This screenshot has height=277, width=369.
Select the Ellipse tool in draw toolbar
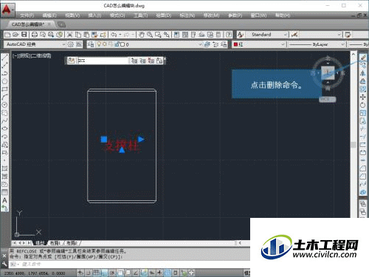pyautogui.click(x=4, y=129)
